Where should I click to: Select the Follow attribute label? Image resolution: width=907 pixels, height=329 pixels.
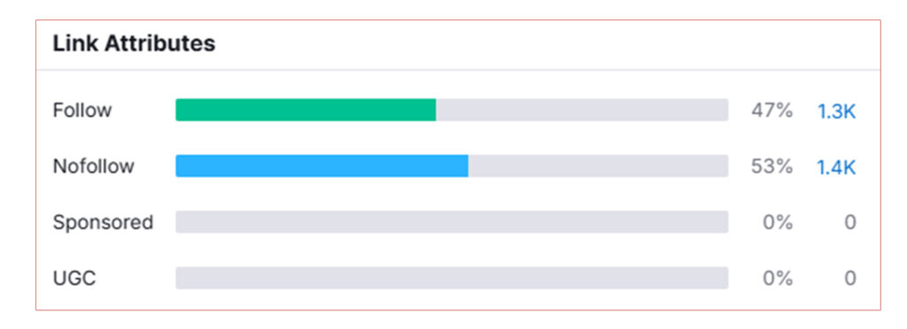pos(82,111)
